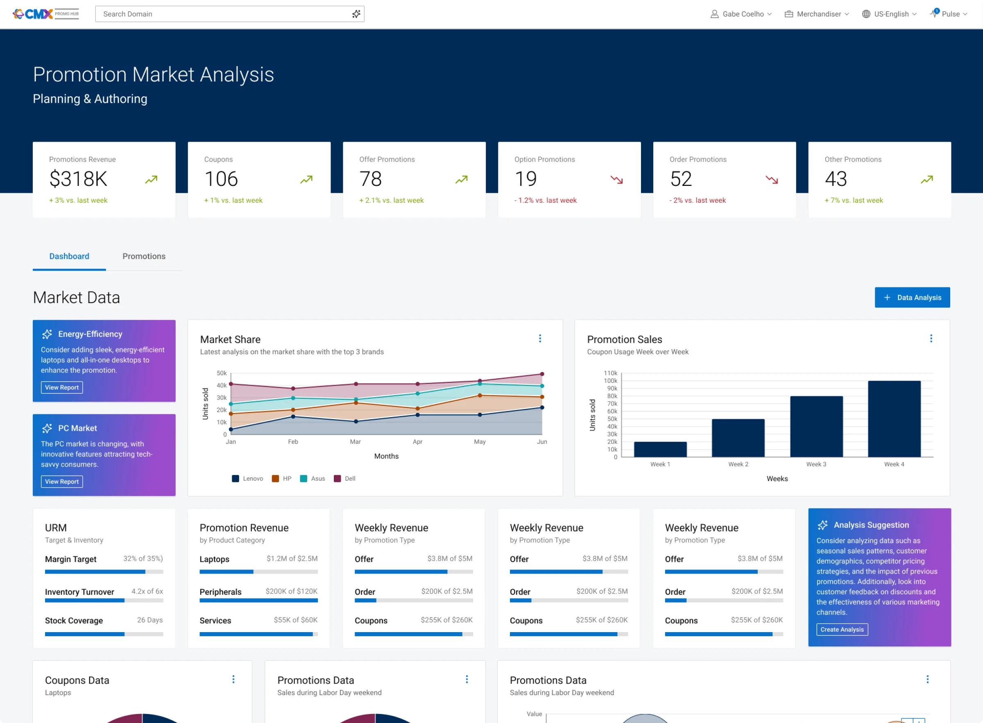Click the downward trend icon on Order Promotions
983x723 pixels.
point(772,179)
